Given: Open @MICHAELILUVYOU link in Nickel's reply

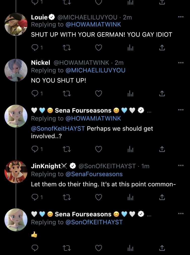Looking at the screenshot, I should (95, 70).
